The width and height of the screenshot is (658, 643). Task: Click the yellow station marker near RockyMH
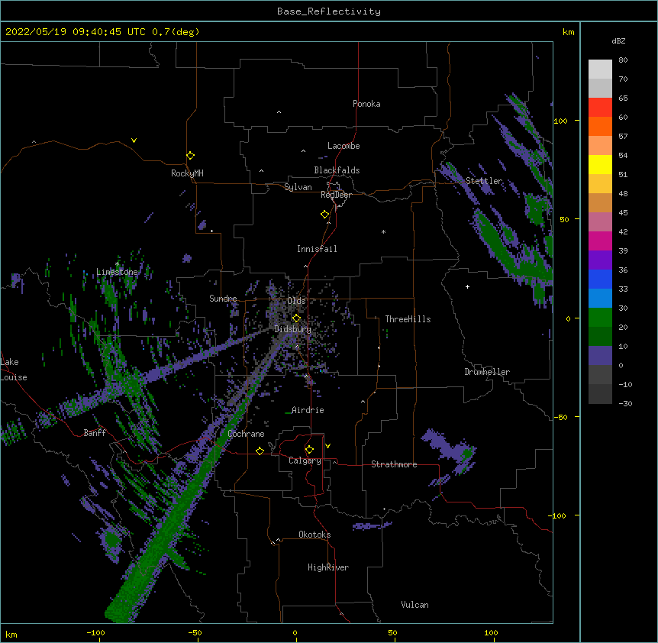(x=190, y=156)
